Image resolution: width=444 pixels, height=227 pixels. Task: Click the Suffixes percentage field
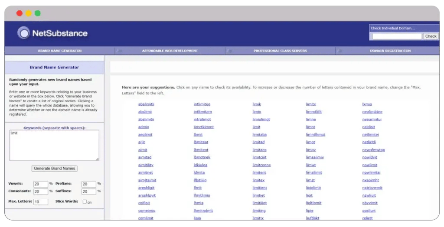click(x=88, y=191)
